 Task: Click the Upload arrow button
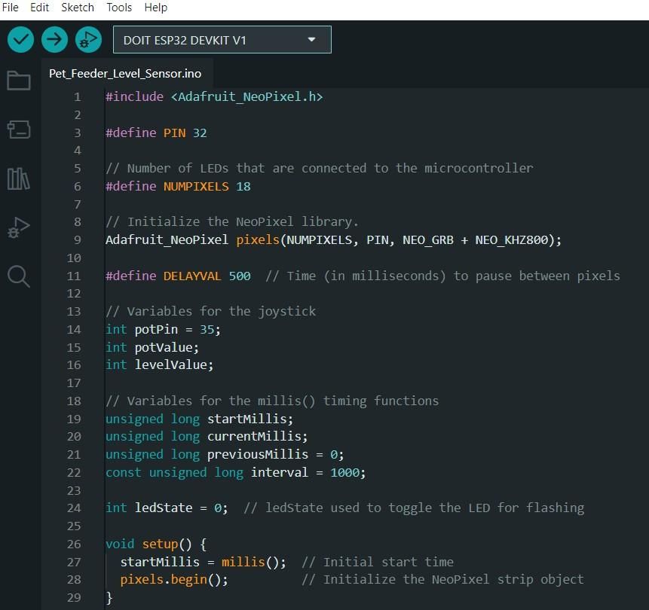pyautogui.click(x=54, y=40)
